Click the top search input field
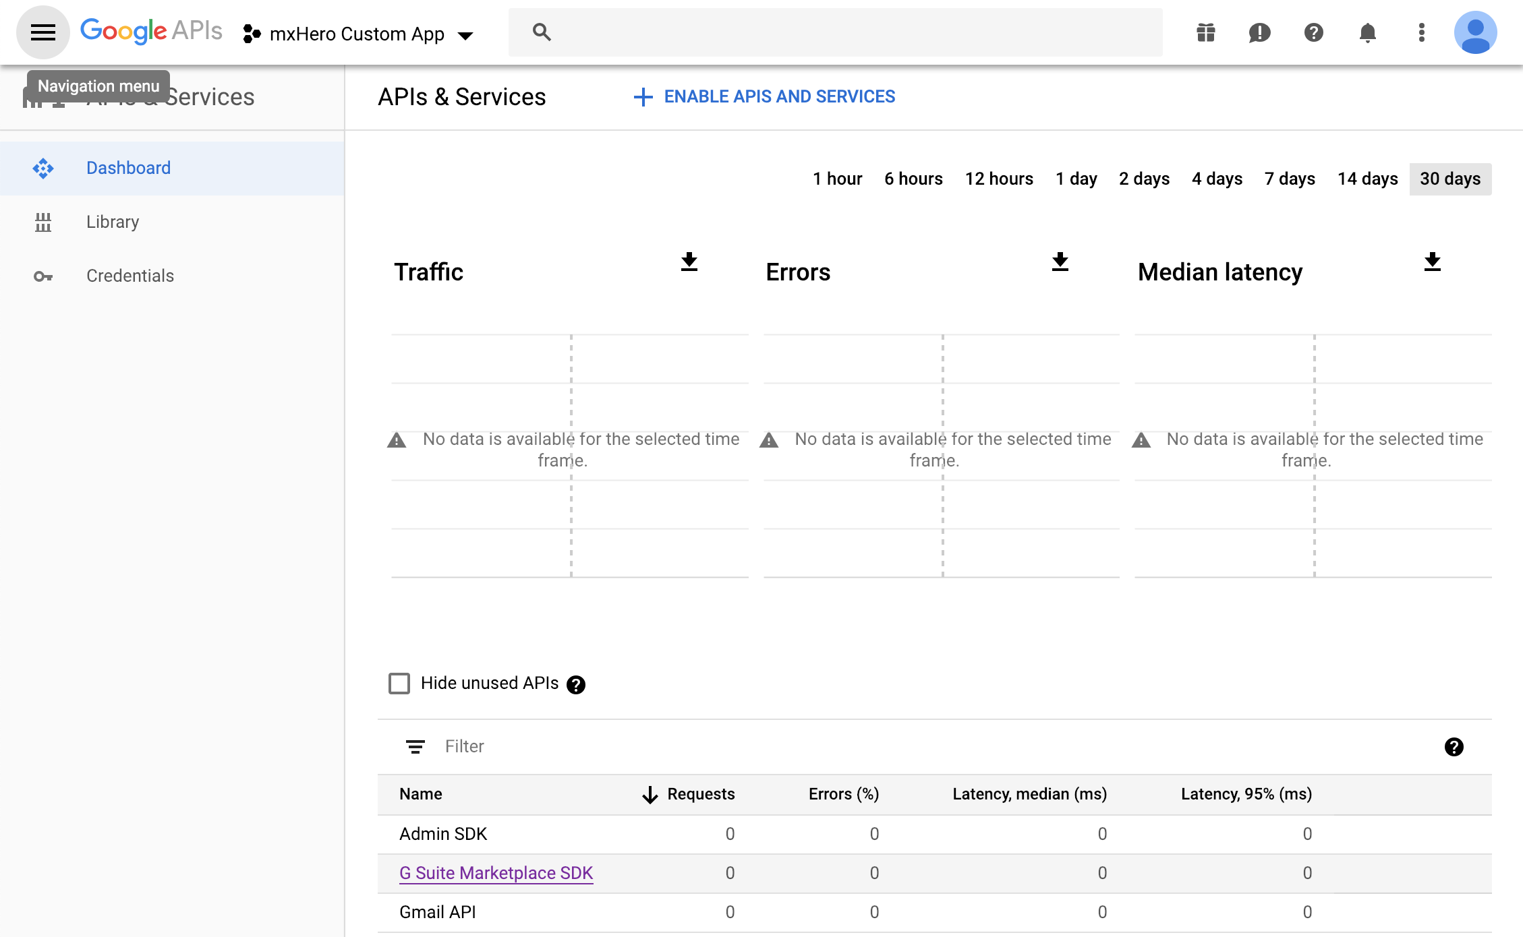The height and width of the screenshot is (937, 1523). pyautogui.click(x=835, y=32)
